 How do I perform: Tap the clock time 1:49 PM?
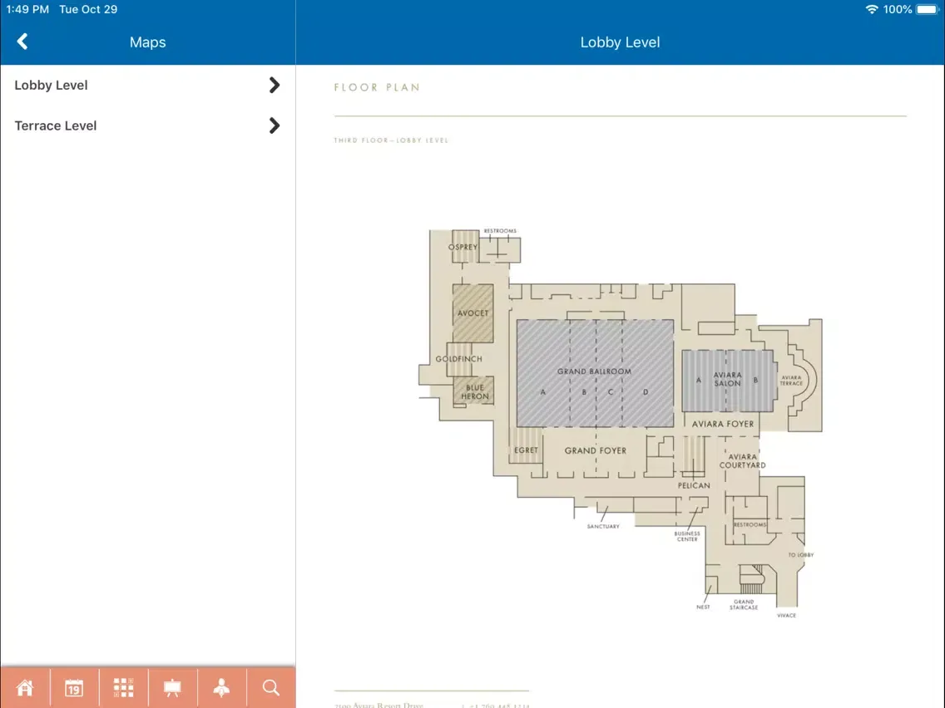(x=27, y=9)
